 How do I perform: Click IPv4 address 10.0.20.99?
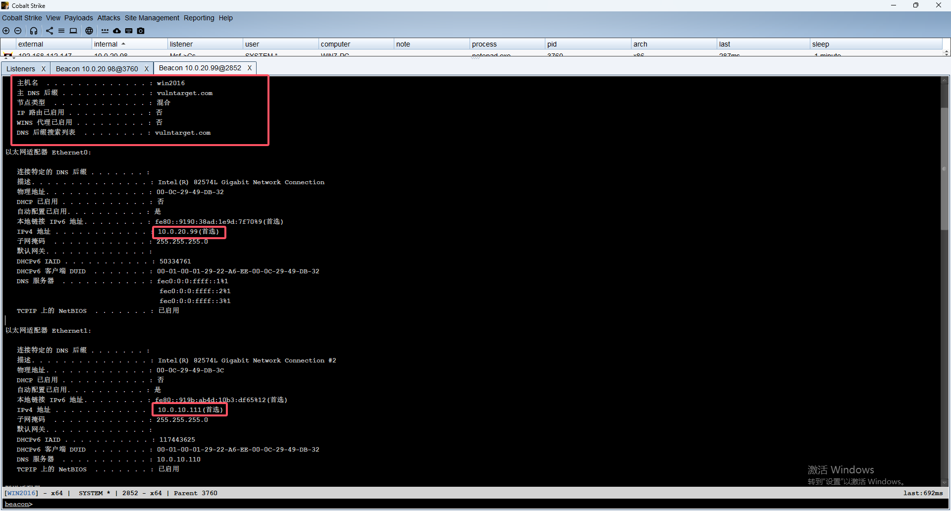pos(178,232)
